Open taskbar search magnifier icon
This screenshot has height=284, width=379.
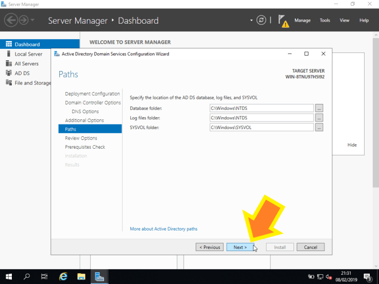27,276
